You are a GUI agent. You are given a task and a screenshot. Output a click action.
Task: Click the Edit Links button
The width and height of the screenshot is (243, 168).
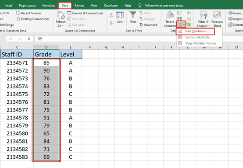click(x=76, y=25)
